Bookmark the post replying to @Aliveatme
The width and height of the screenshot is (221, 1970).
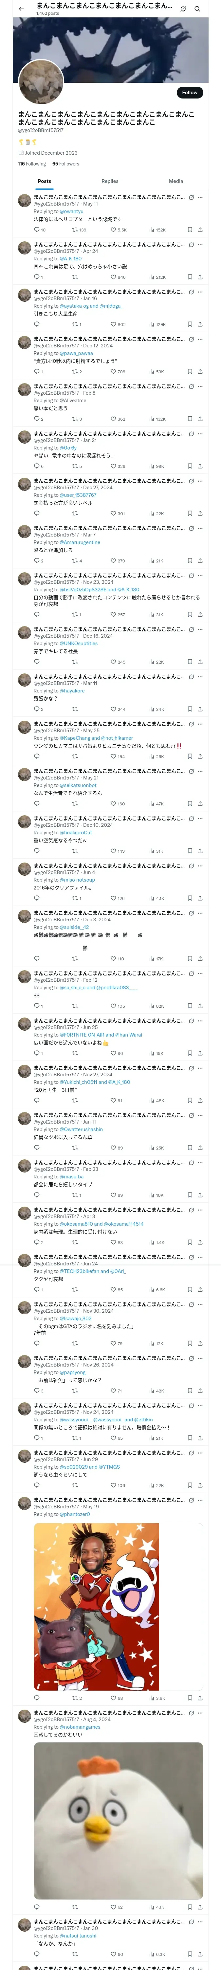(190, 419)
